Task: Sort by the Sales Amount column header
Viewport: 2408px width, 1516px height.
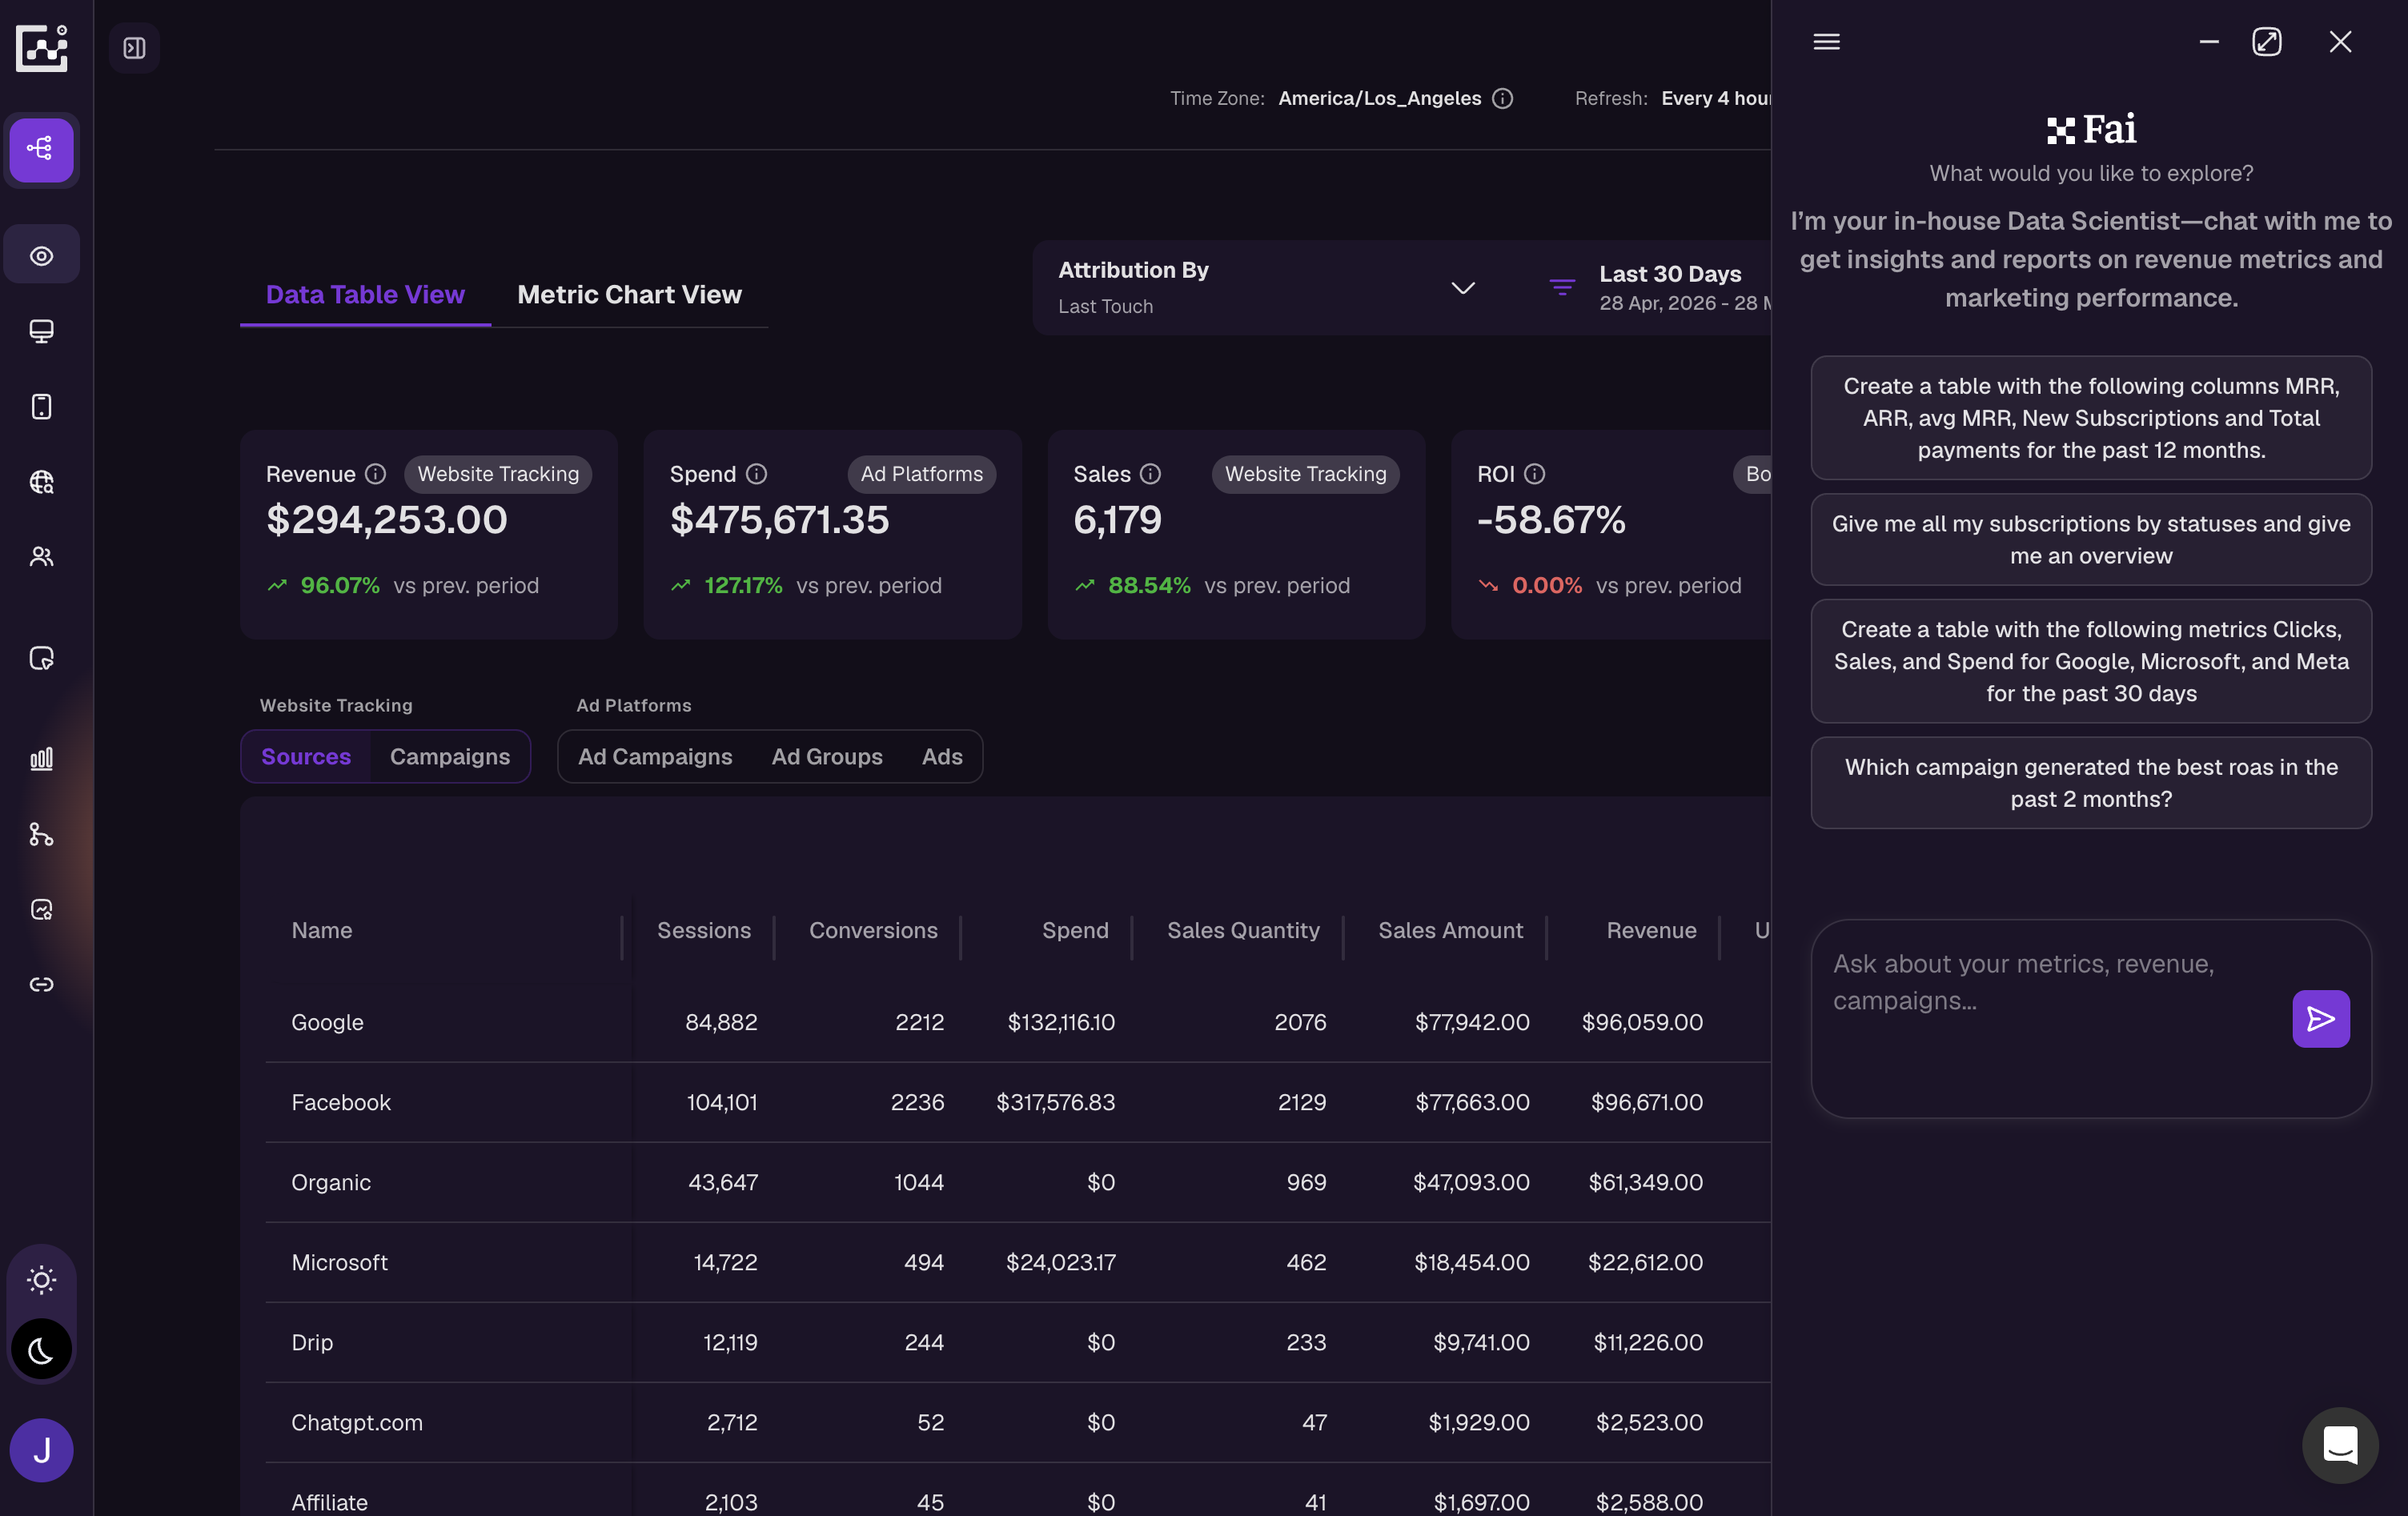Action: click(1450, 931)
